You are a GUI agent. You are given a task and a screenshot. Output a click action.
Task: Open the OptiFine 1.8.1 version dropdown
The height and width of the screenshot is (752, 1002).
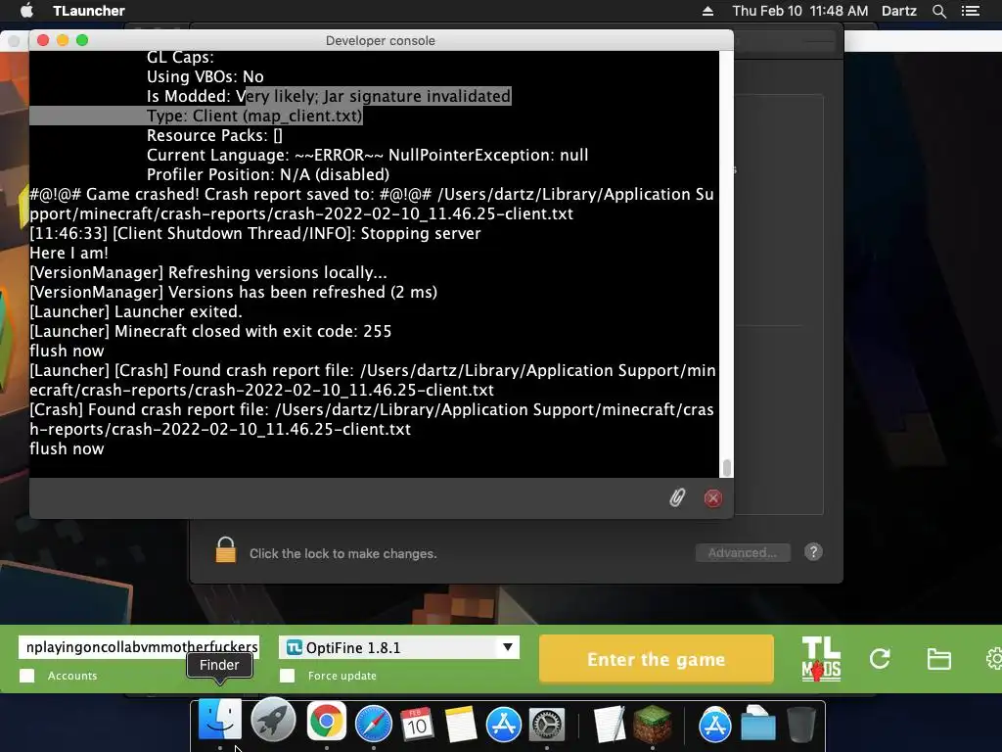tap(399, 647)
